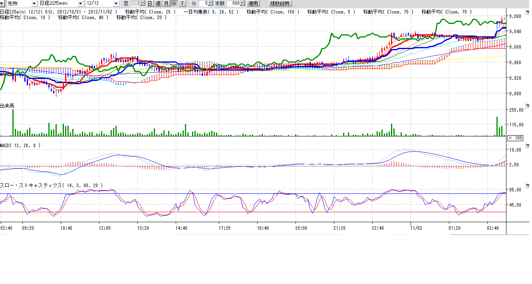This screenshot has width=532, height=284.
Task: Open the 複数銘柄 multiple symbols view
Action: pos(280,3)
